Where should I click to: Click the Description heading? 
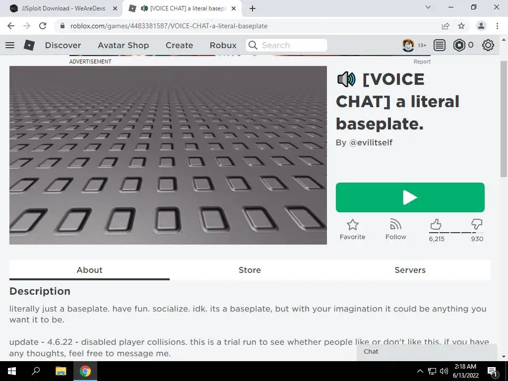(40, 291)
